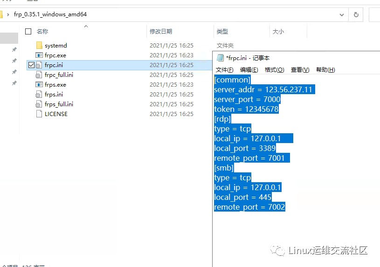Select the frpc.exe file name
Viewport: 380px width, 267px height.
click(55, 55)
